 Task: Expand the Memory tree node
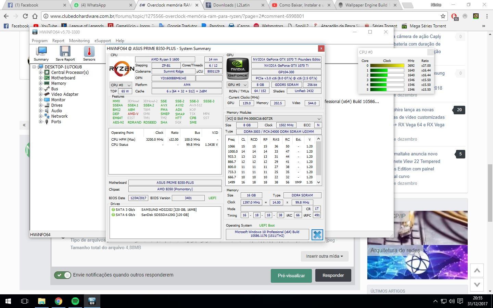point(40,83)
